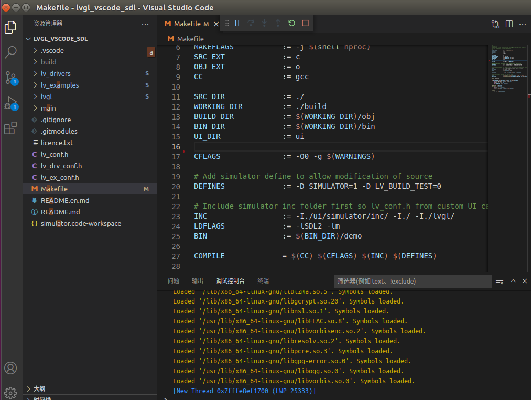Switch to the 终端 terminal tab
This screenshot has width=531, height=400.
coord(263,281)
